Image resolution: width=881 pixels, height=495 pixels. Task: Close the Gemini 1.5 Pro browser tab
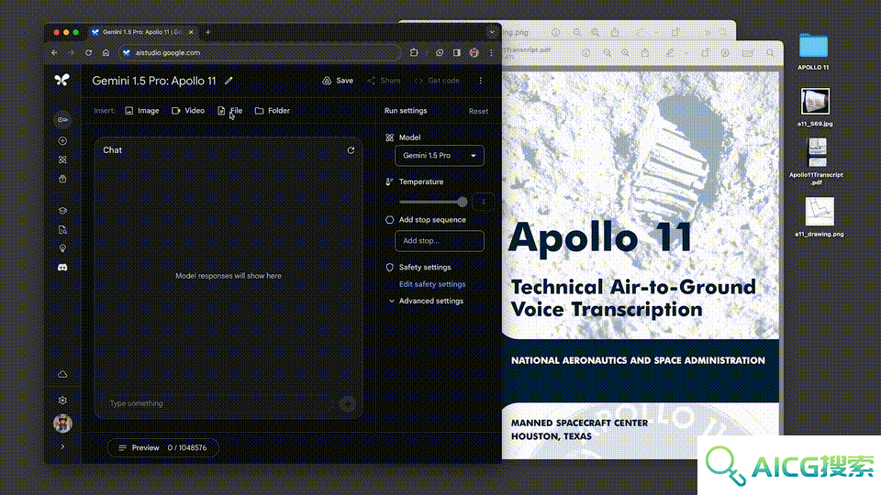[x=191, y=32]
